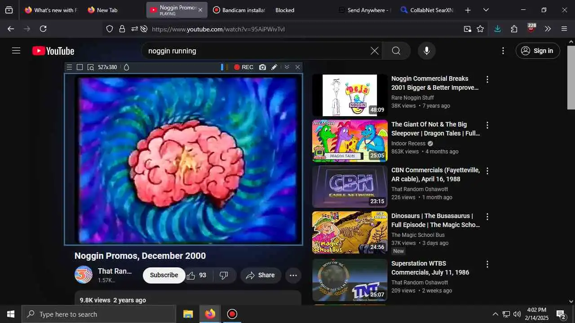Open more actions under the video

pyautogui.click(x=293, y=275)
